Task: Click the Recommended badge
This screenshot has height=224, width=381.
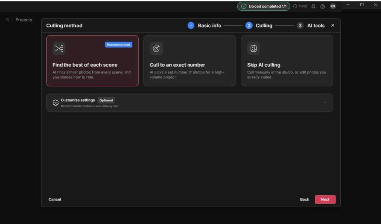Action: (119, 45)
